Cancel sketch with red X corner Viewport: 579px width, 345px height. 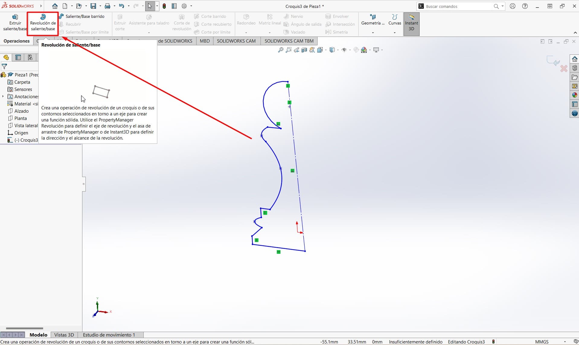[564, 69]
